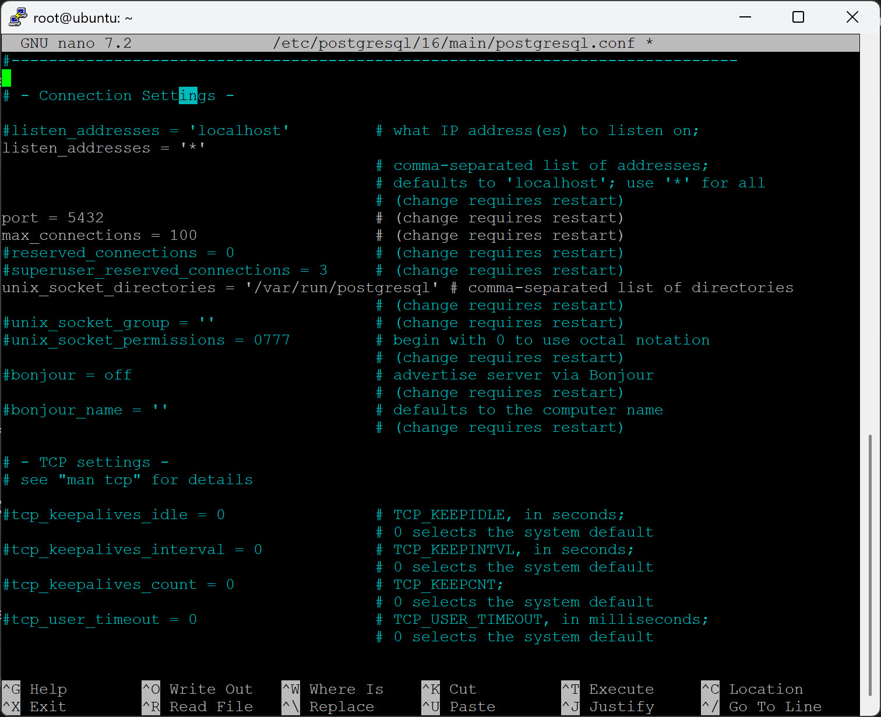The height and width of the screenshot is (717, 881).
Task: Click the port = 5432 setting line
Action: (53, 218)
